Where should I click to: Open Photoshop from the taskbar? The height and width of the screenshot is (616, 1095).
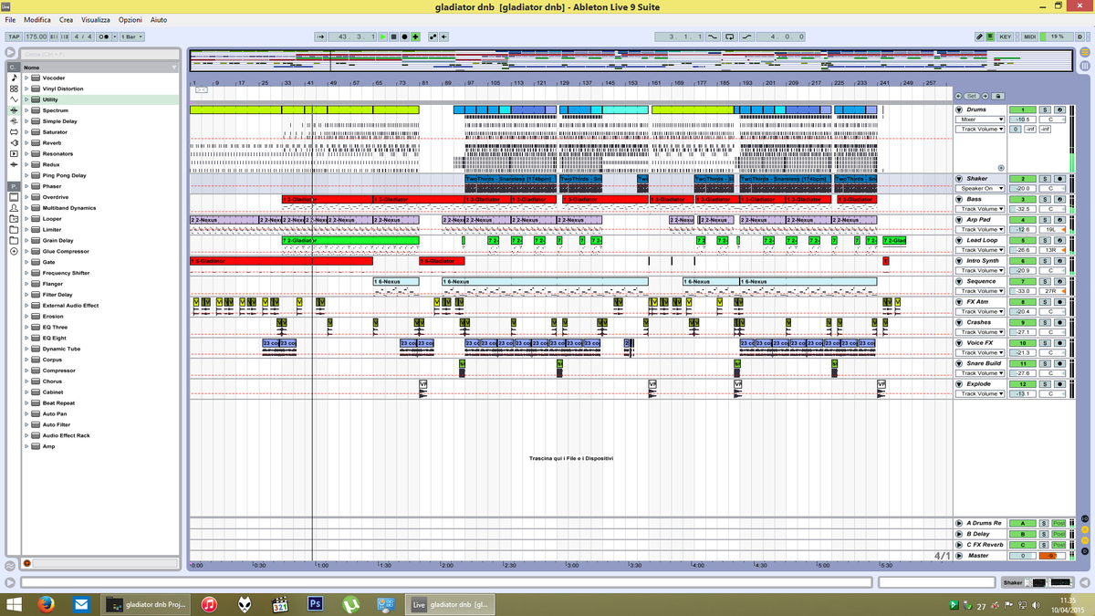tap(316, 603)
